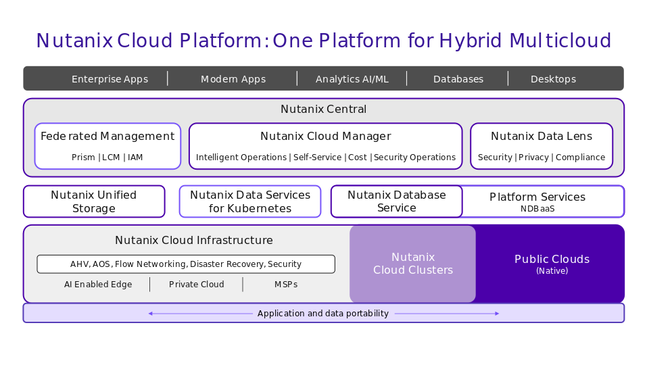The image size is (649, 365).
Task: Click the Platform Services label
Action: 537,197
